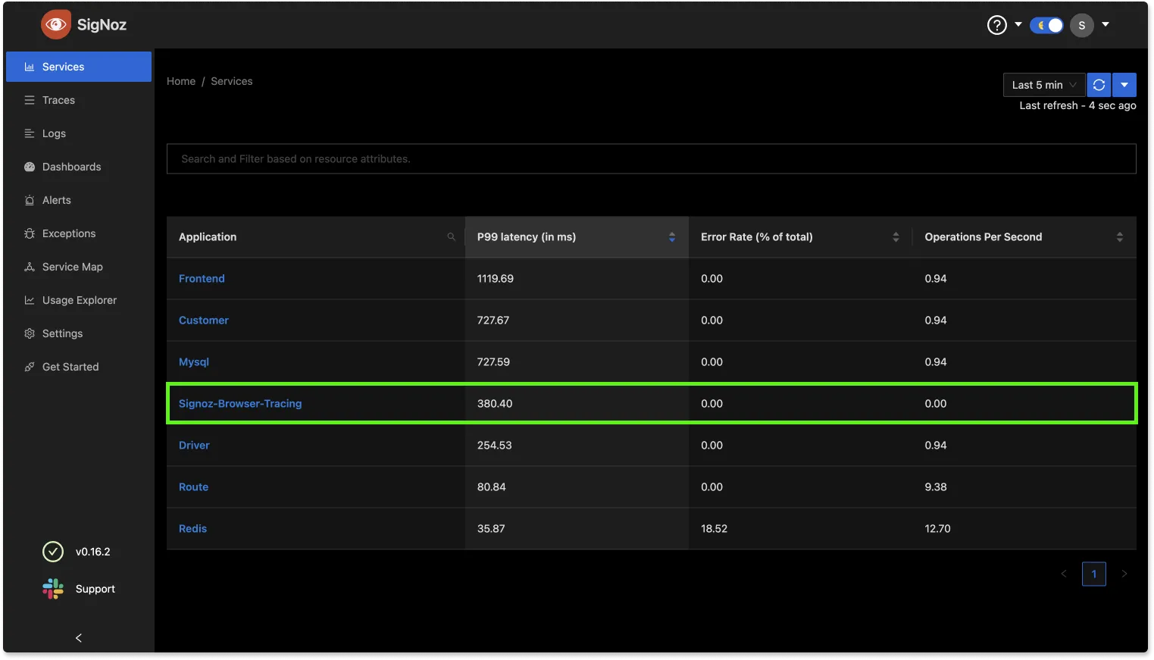Open the help question mark icon
The height and width of the screenshot is (660, 1154).
(x=996, y=25)
